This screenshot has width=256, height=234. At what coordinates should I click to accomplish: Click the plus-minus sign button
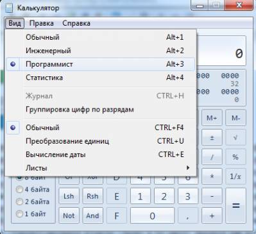[x=212, y=137]
